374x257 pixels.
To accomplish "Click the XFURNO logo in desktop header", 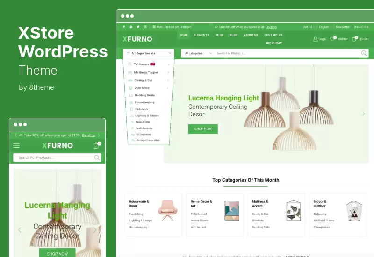I will point(137,39).
